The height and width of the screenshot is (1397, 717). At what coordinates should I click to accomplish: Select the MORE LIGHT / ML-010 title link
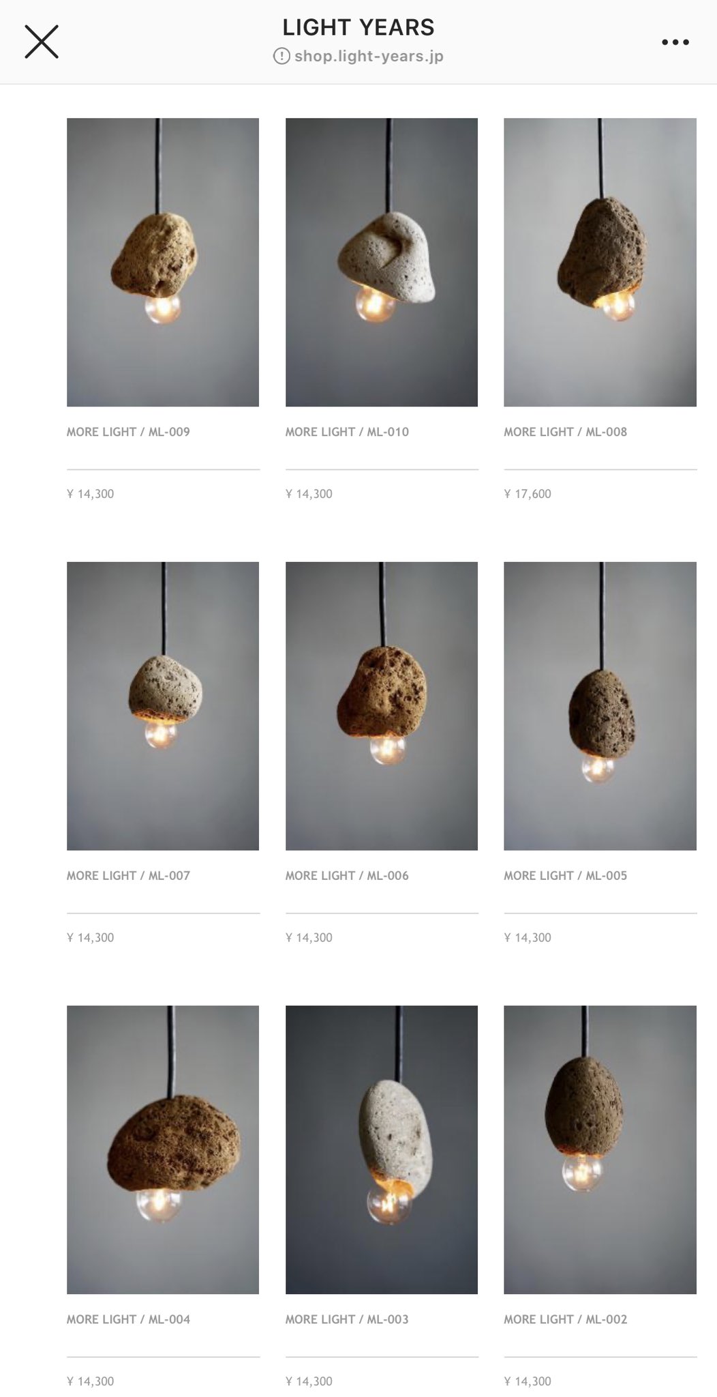pos(347,432)
